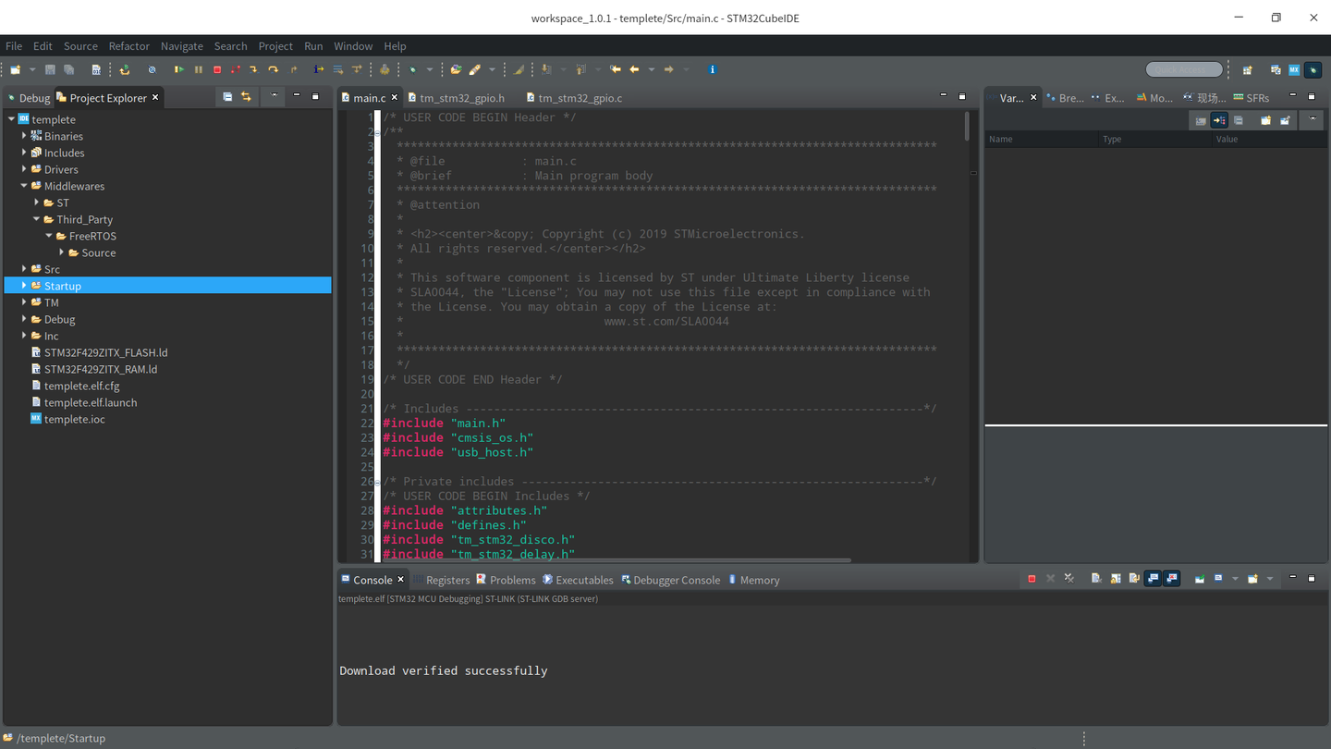Click the Quick Access search field
1331x749 pixels.
1184,69
